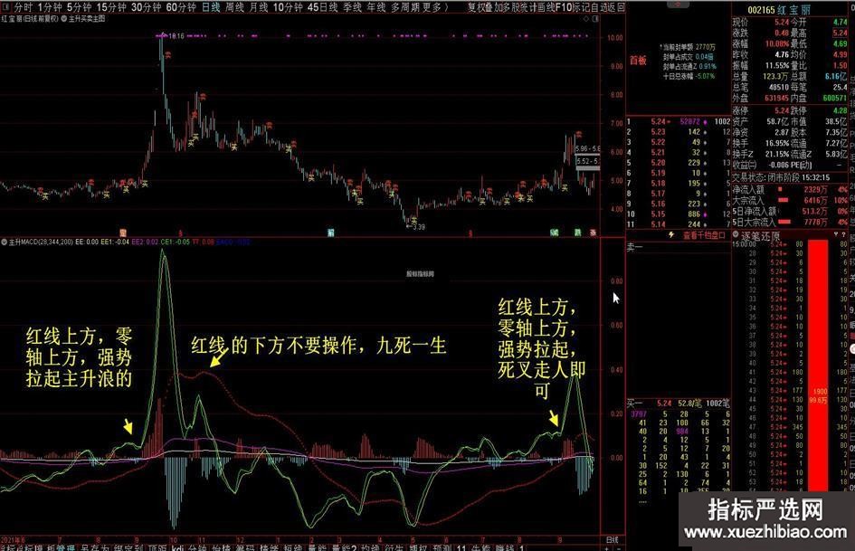Image resolution: width=855 pixels, height=551 pixels.
Task: Open F10 company info
Action: [x=564, y=7]
